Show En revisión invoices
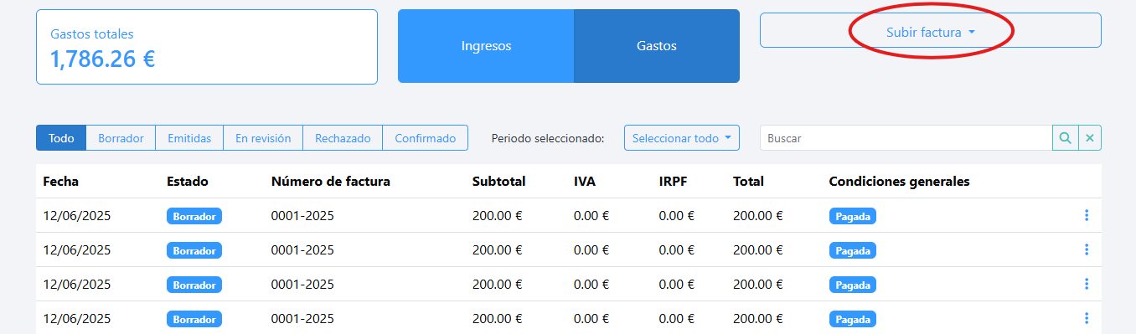 coord(263,138)
